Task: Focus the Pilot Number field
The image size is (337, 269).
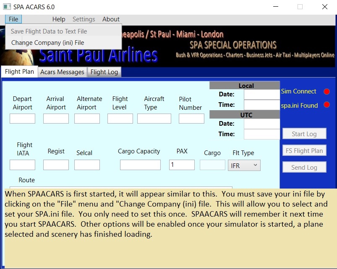Action: point(191,119)
